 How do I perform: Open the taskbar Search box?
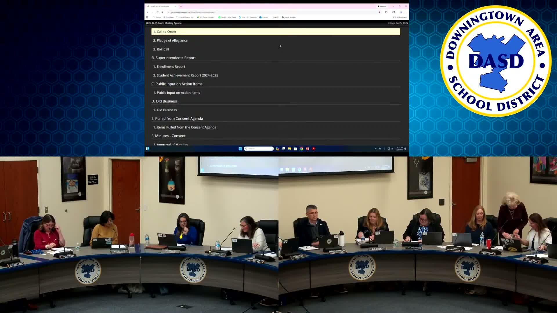pyautogui.click(x=259, y=149)
